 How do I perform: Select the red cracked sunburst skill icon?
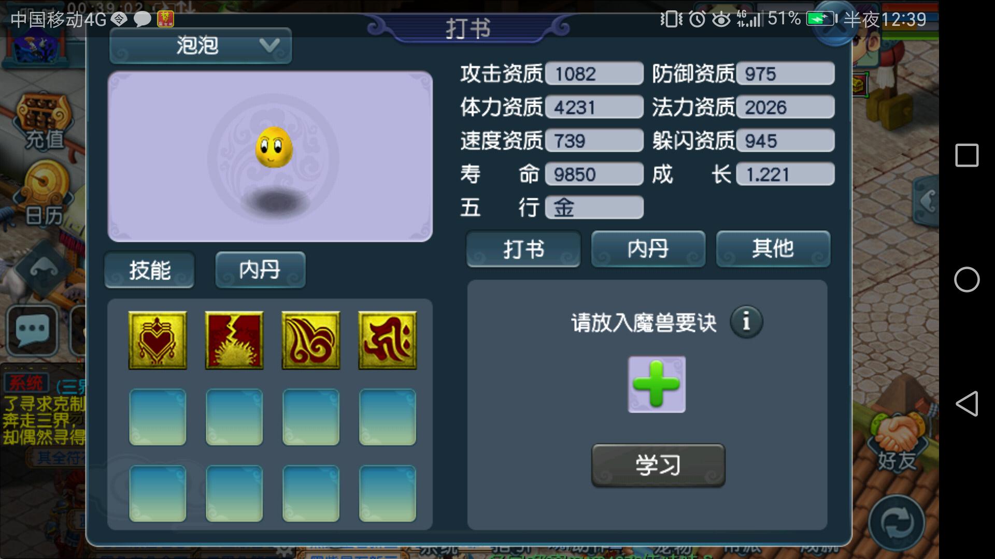(234, 340)
